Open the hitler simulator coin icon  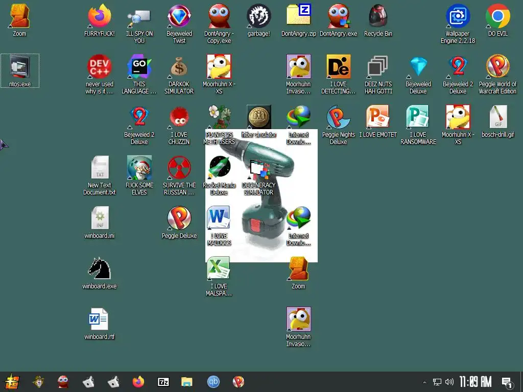pyautogui.click(x=258, y=121)
